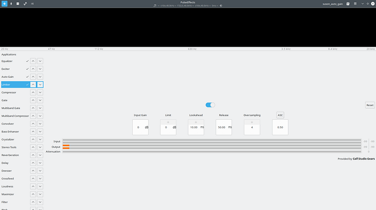Screen dimensions: 376x210
Task: Move Auto Gain down one position
Action: (x=40, y=77)
